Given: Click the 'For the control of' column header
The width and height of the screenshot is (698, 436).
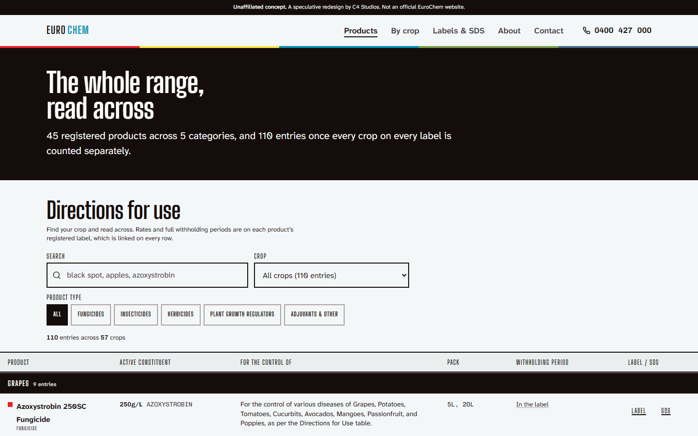Looking at the screenshot, I should pos(266,362).
